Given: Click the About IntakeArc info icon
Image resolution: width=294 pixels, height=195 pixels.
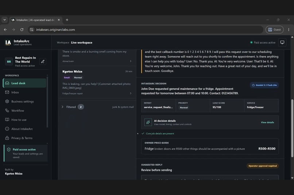Looking at the screenshot, I should tap(7, 129).
